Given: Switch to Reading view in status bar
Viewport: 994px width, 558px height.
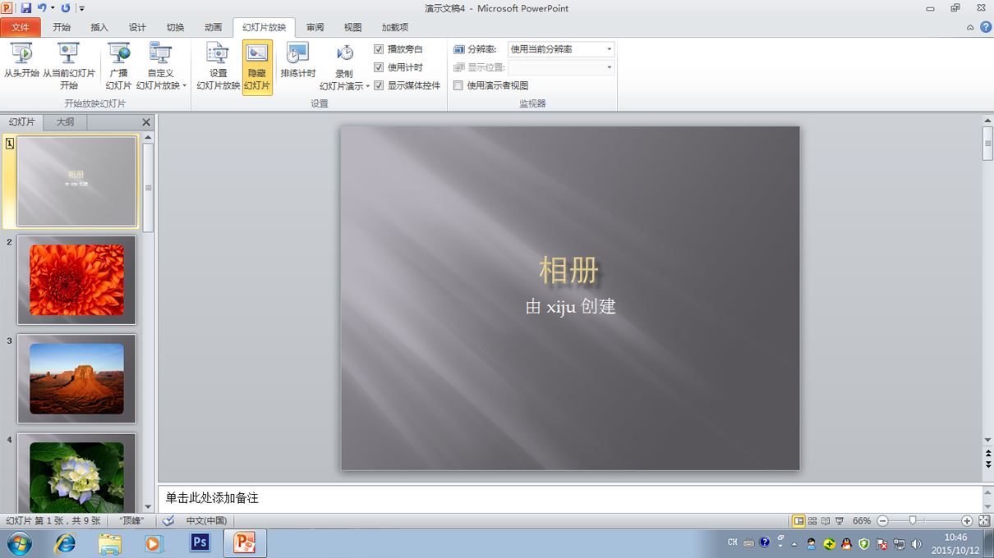Looking at the screenshot, I should 826,521.
